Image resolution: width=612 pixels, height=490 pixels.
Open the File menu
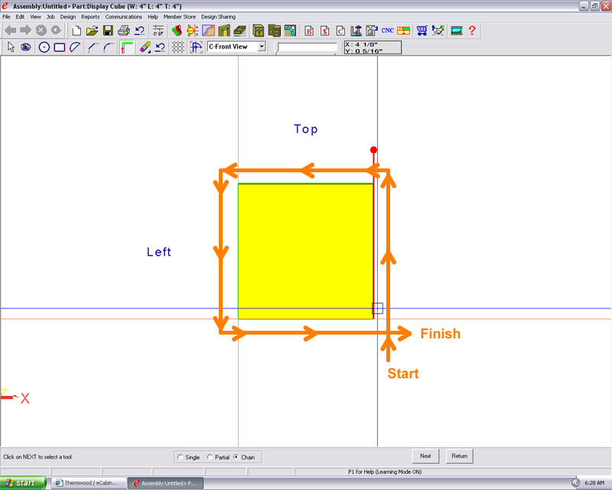pyautogui.click(x=6, y=17)
